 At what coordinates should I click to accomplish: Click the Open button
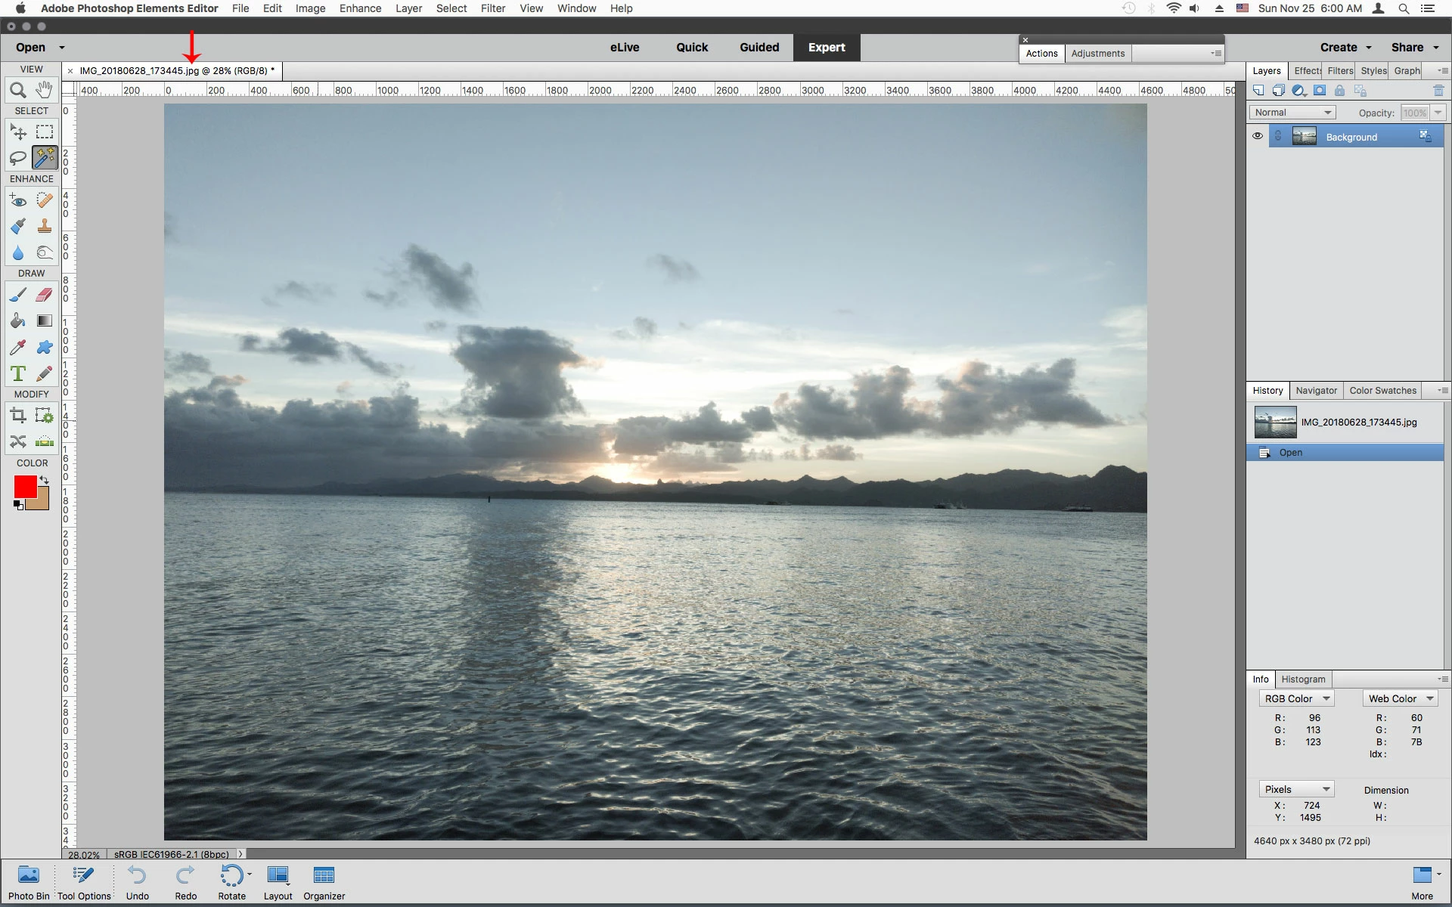tap(31, 47)
